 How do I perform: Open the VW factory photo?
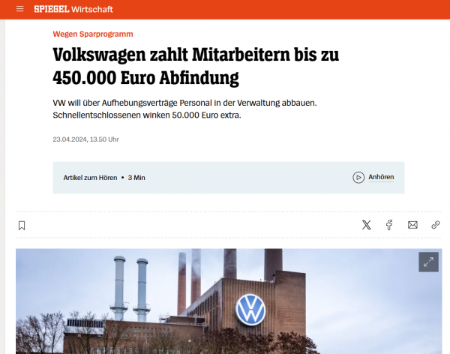229,301
